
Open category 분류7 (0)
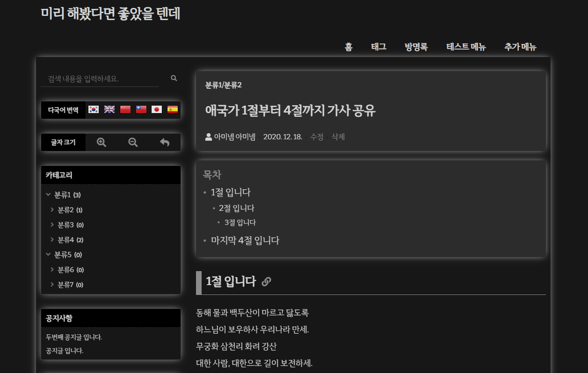[x=71, y=284]
